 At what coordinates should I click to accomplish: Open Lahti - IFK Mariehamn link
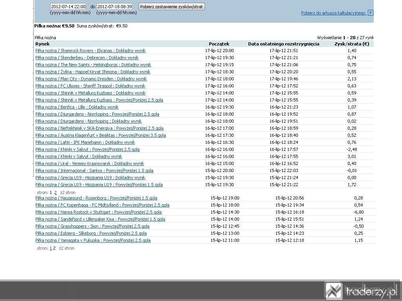85,142
